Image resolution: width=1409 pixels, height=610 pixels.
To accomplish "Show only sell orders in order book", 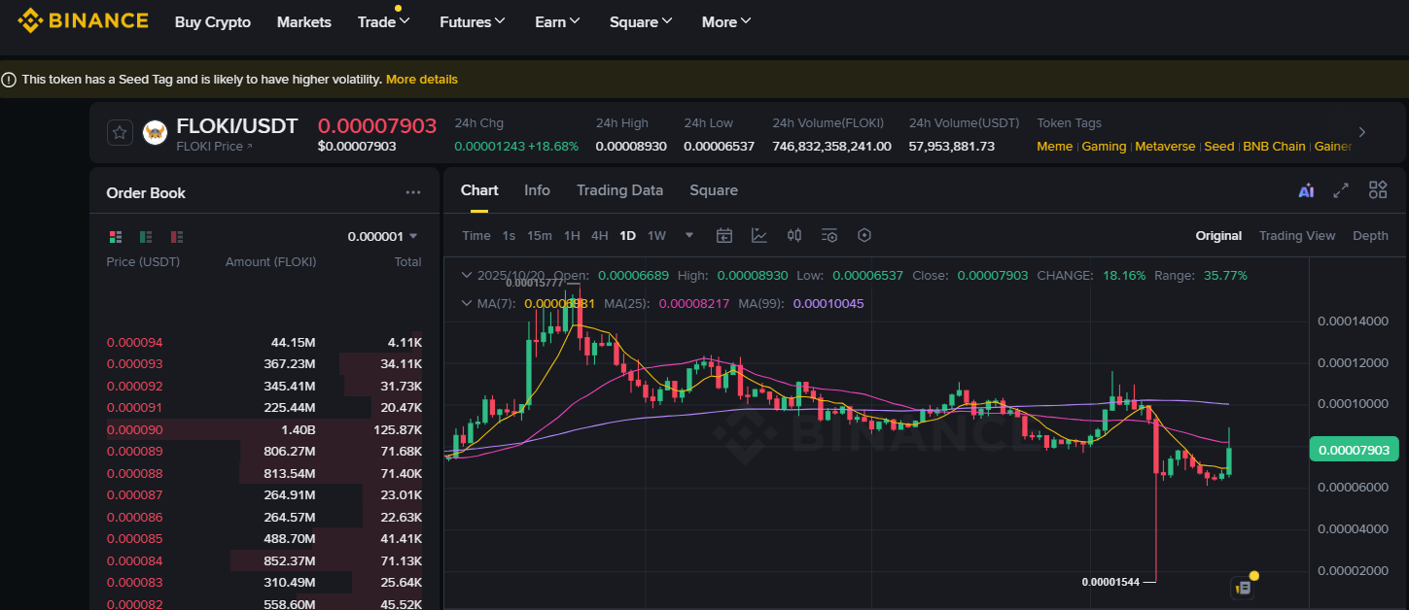I will [177, 236].
